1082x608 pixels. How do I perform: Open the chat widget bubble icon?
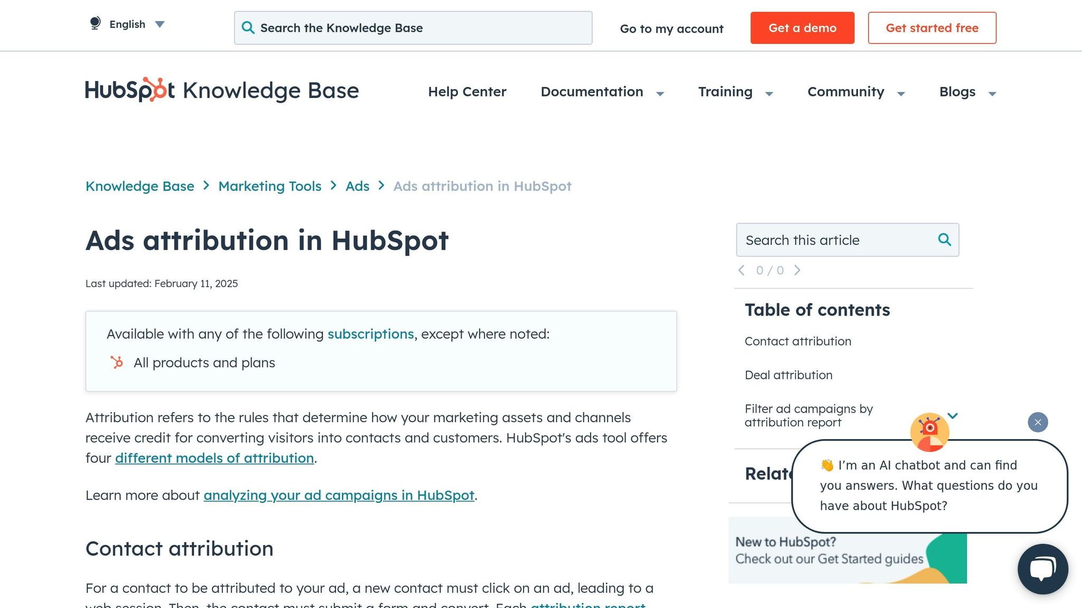click(1043, 569)
